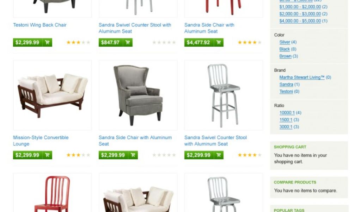Select Martha Stewart Living brand filter

point(302,77)
